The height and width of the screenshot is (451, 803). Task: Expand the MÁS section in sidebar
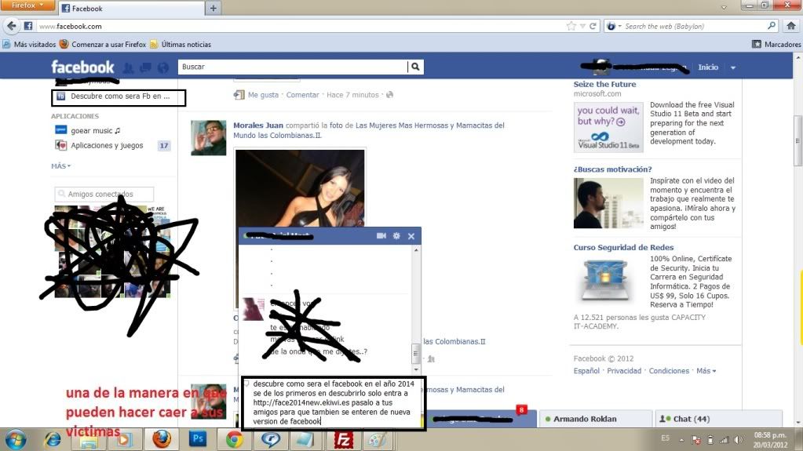[x=60, y=165]
